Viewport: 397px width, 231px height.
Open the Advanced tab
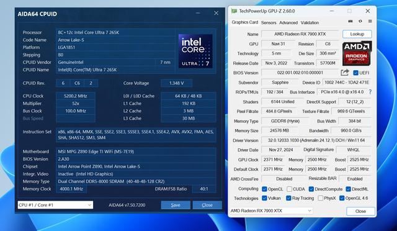pyautogui.click(x=288, y=22)
